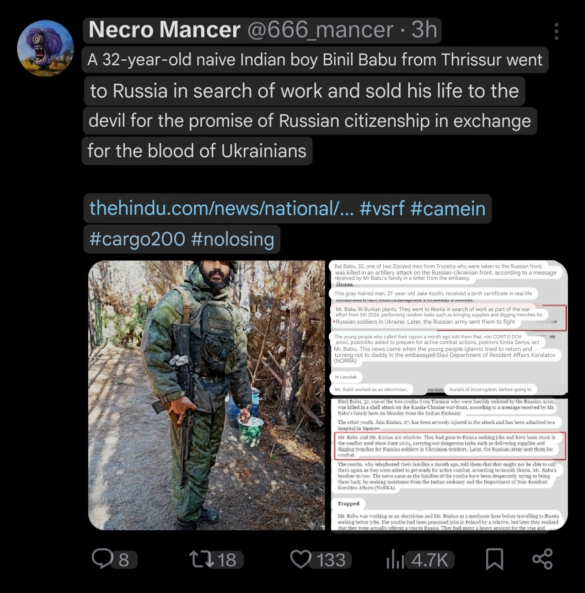Like the post with the heart icon
This screenshot has width=585, height=593.
point(301,559)
